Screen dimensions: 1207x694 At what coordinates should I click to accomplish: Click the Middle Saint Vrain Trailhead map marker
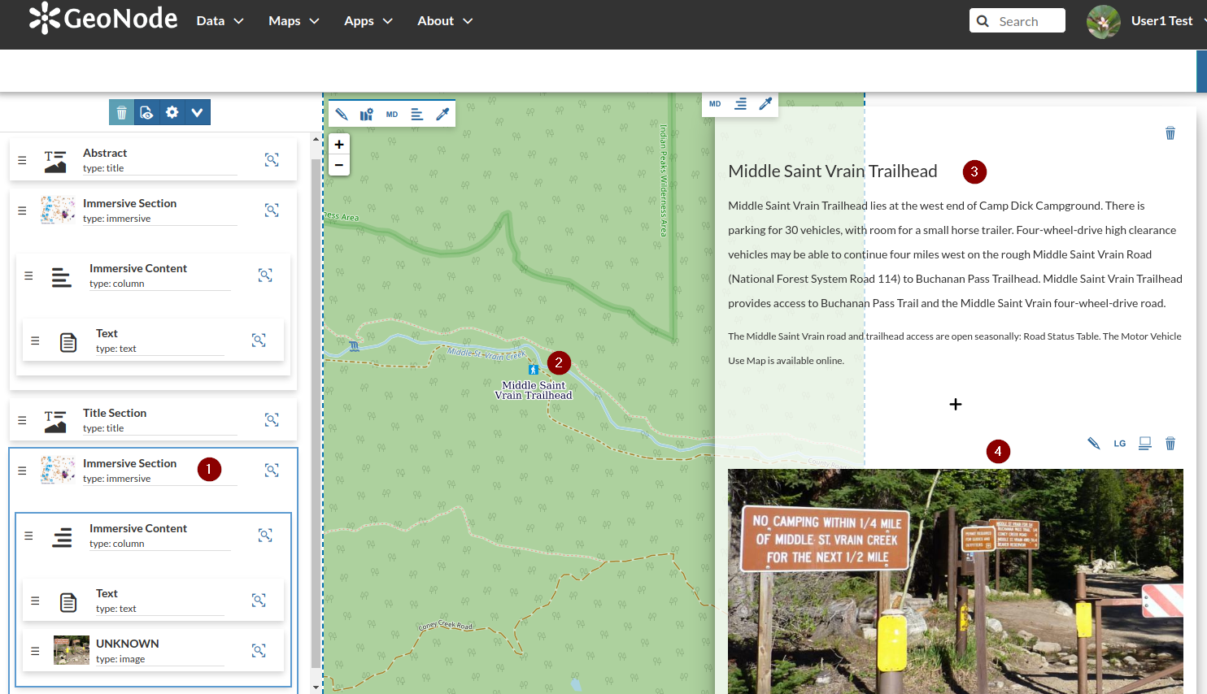tap(534, 370)
